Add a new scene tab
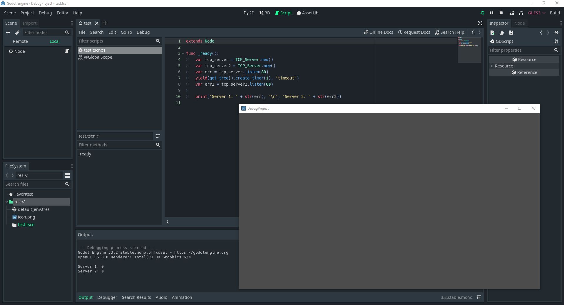Viewport: 564px width, 305px height. point(105,23)
